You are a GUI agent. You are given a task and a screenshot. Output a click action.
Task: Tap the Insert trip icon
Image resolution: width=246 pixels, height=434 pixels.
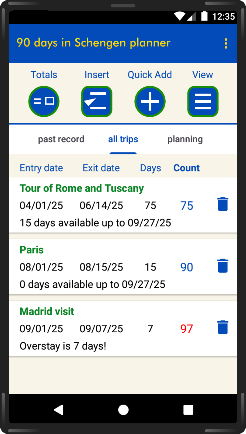(97, 101)
